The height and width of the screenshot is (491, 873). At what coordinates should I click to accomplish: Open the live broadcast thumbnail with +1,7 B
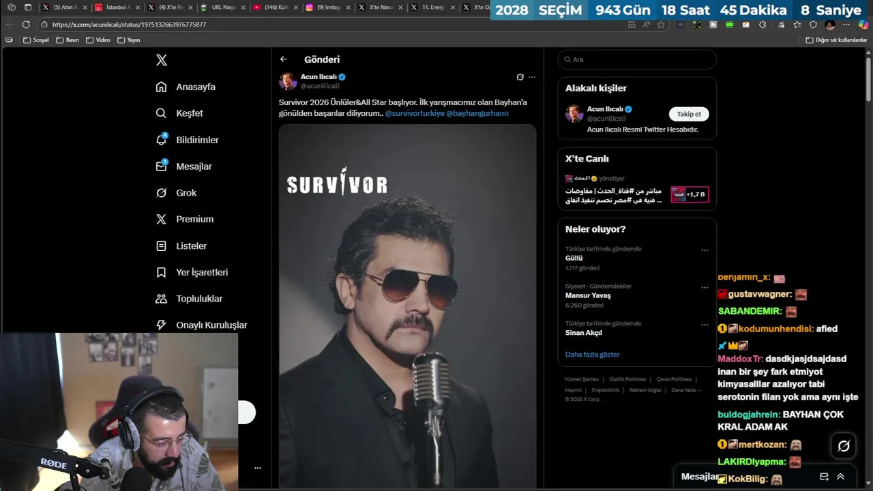(x=690, y=194)
